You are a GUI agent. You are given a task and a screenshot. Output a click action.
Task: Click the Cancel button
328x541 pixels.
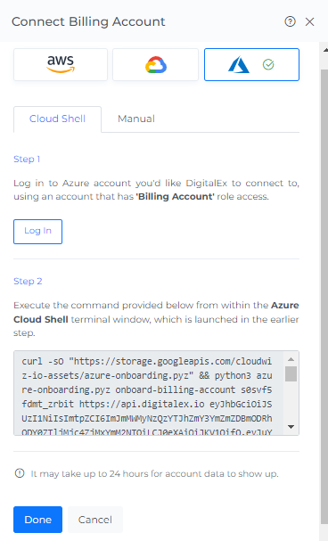click(x=95, y=520)
